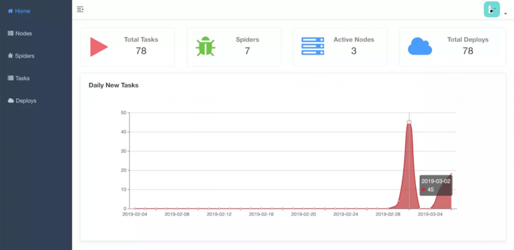Click the y-axis label 40

pyautogui.click(x=123, y=132)
